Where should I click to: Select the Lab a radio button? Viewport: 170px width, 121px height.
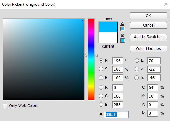point(137,69)
